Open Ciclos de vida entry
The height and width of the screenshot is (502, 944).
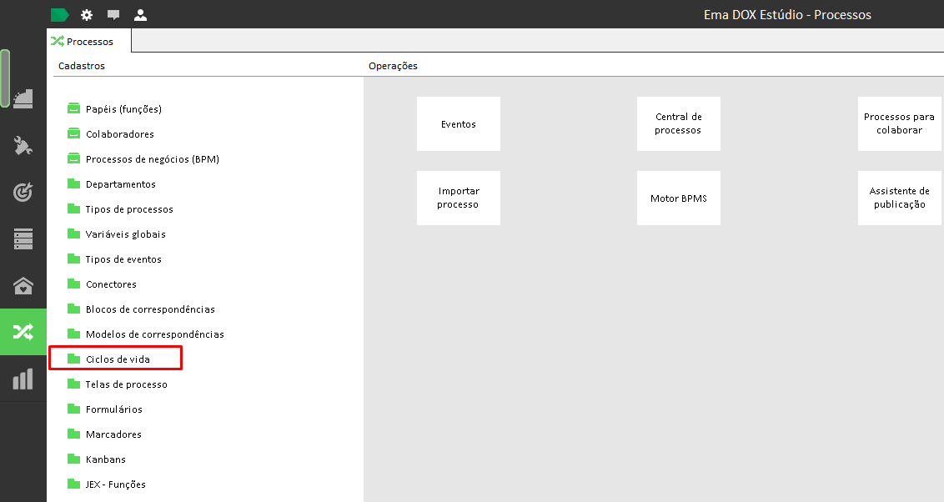(118, 359)
